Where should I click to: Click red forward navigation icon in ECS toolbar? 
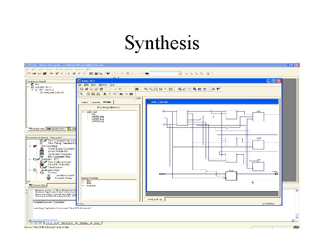[x=131, y=94]
